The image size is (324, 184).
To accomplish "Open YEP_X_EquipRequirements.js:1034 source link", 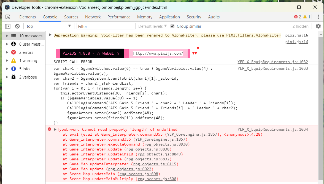I will click(273, 129).
